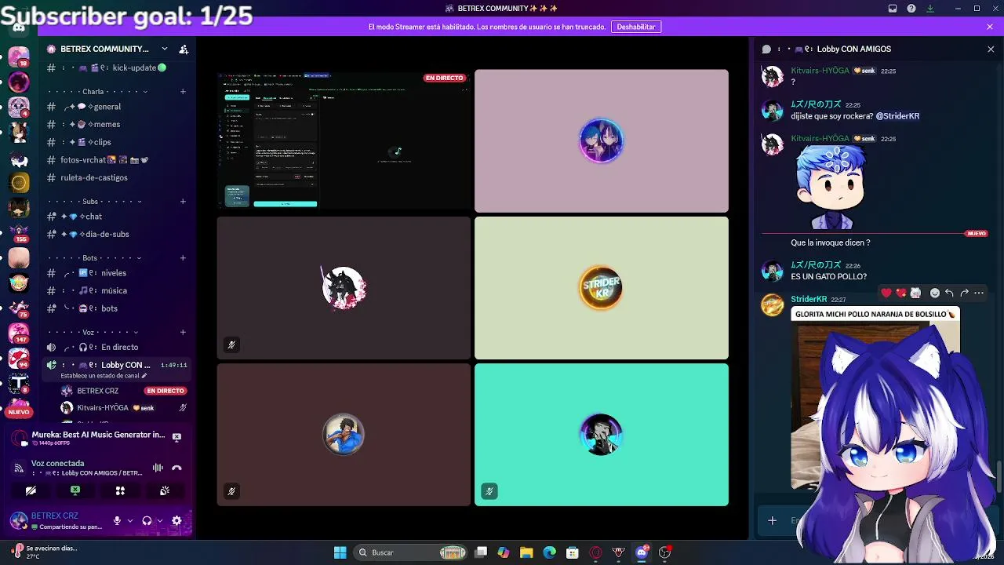Screen dimensions: 1004x565
Task: Open noise suppression options in voice panel
Action: pos(158,468)
